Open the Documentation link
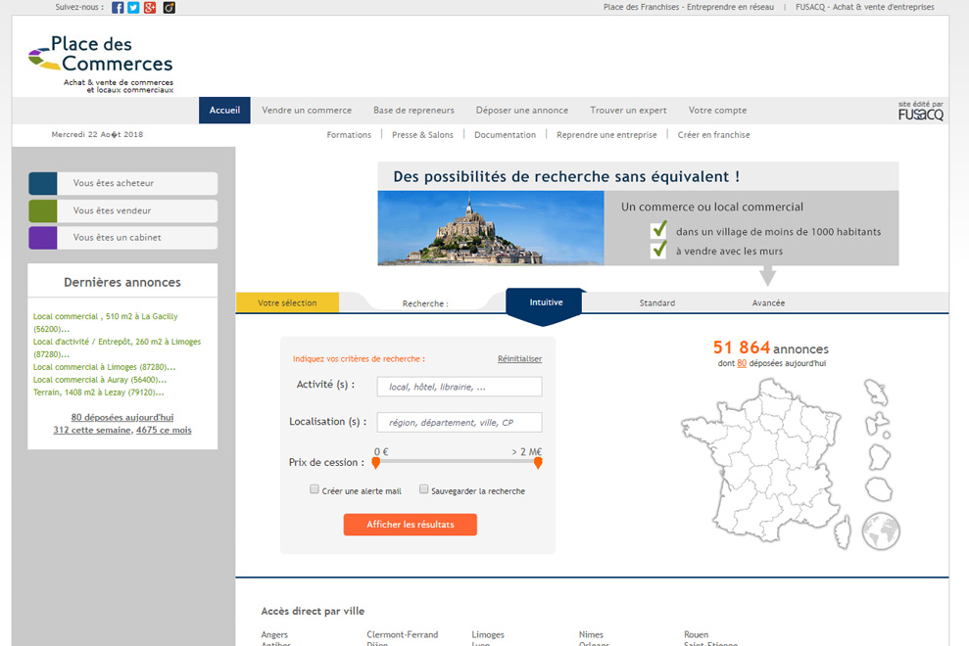The width and height of the screenshot is (969, 646). pos(505,135)
